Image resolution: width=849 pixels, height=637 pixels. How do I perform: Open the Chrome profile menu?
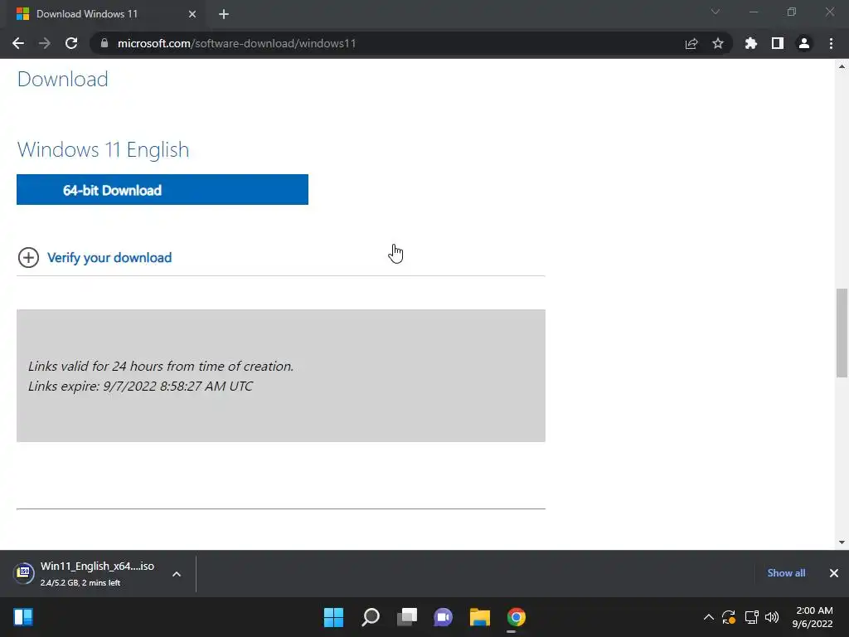click(x=804, y=43)
